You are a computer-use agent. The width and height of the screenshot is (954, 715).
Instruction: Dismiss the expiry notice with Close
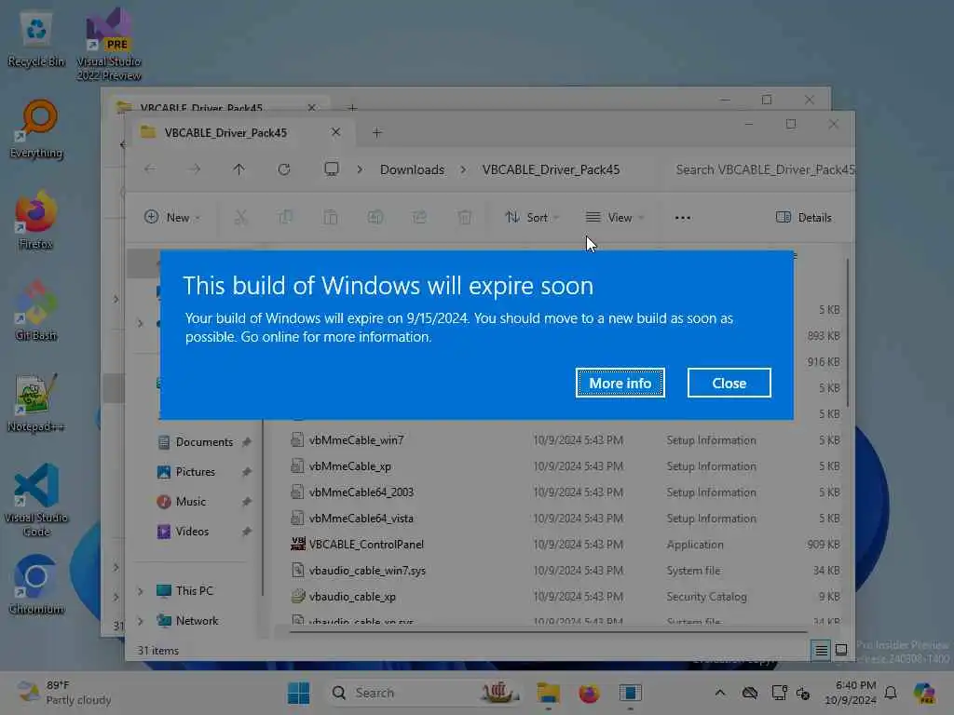tap(729, 383)
